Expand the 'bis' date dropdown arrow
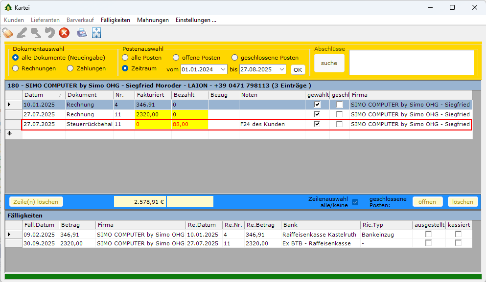 tap(282, 69)
